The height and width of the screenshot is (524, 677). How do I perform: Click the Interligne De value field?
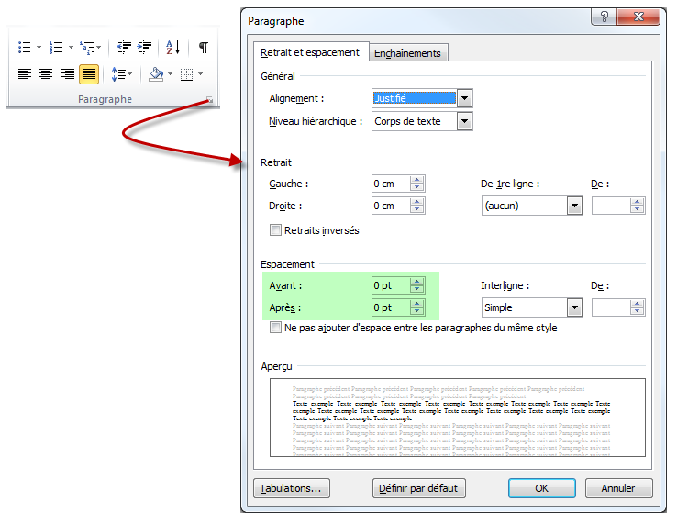(611, 308)
